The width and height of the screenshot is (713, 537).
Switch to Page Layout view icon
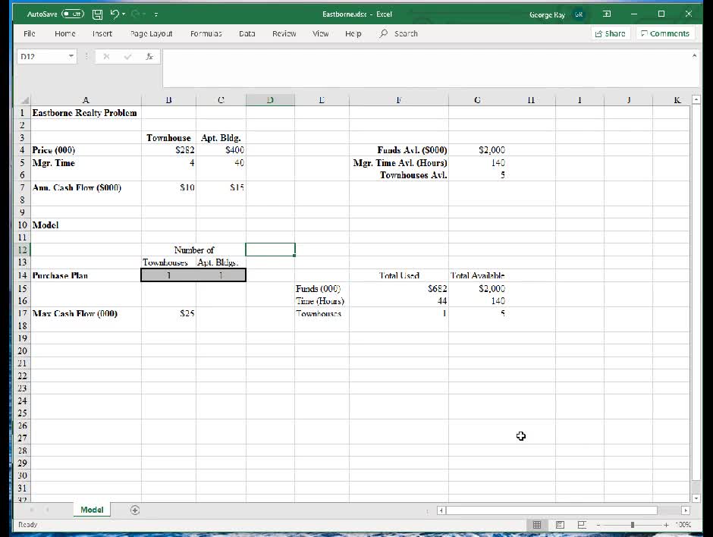coord(560,525)
